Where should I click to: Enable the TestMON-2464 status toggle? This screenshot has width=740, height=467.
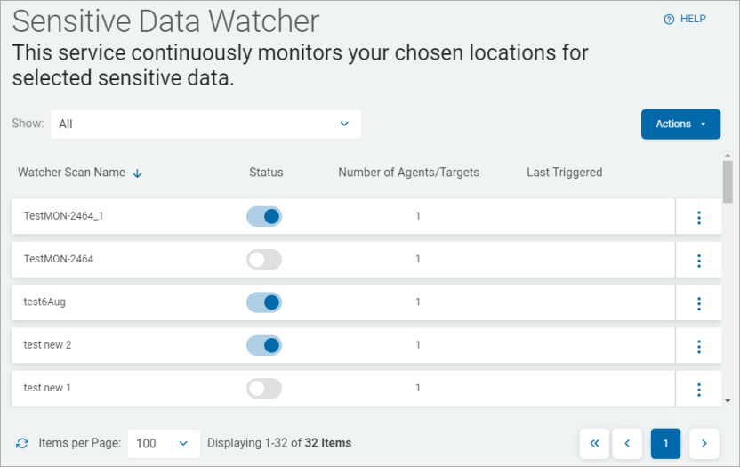point(264,260)
